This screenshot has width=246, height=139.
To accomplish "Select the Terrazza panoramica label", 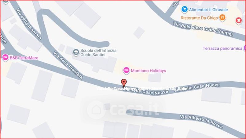I will point(222,48).
